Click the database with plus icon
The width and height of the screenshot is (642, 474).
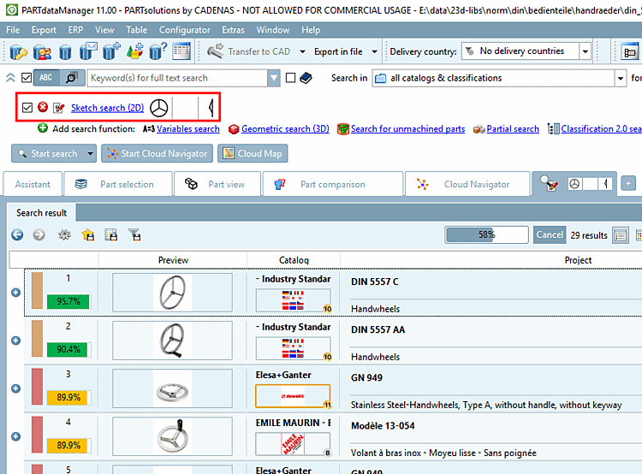[111, 51]
